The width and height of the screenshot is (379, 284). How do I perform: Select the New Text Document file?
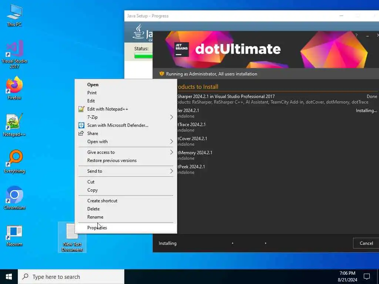coord(72,237)
